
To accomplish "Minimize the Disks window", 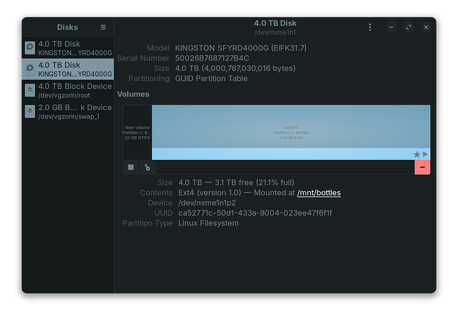I will click(392, 27).
